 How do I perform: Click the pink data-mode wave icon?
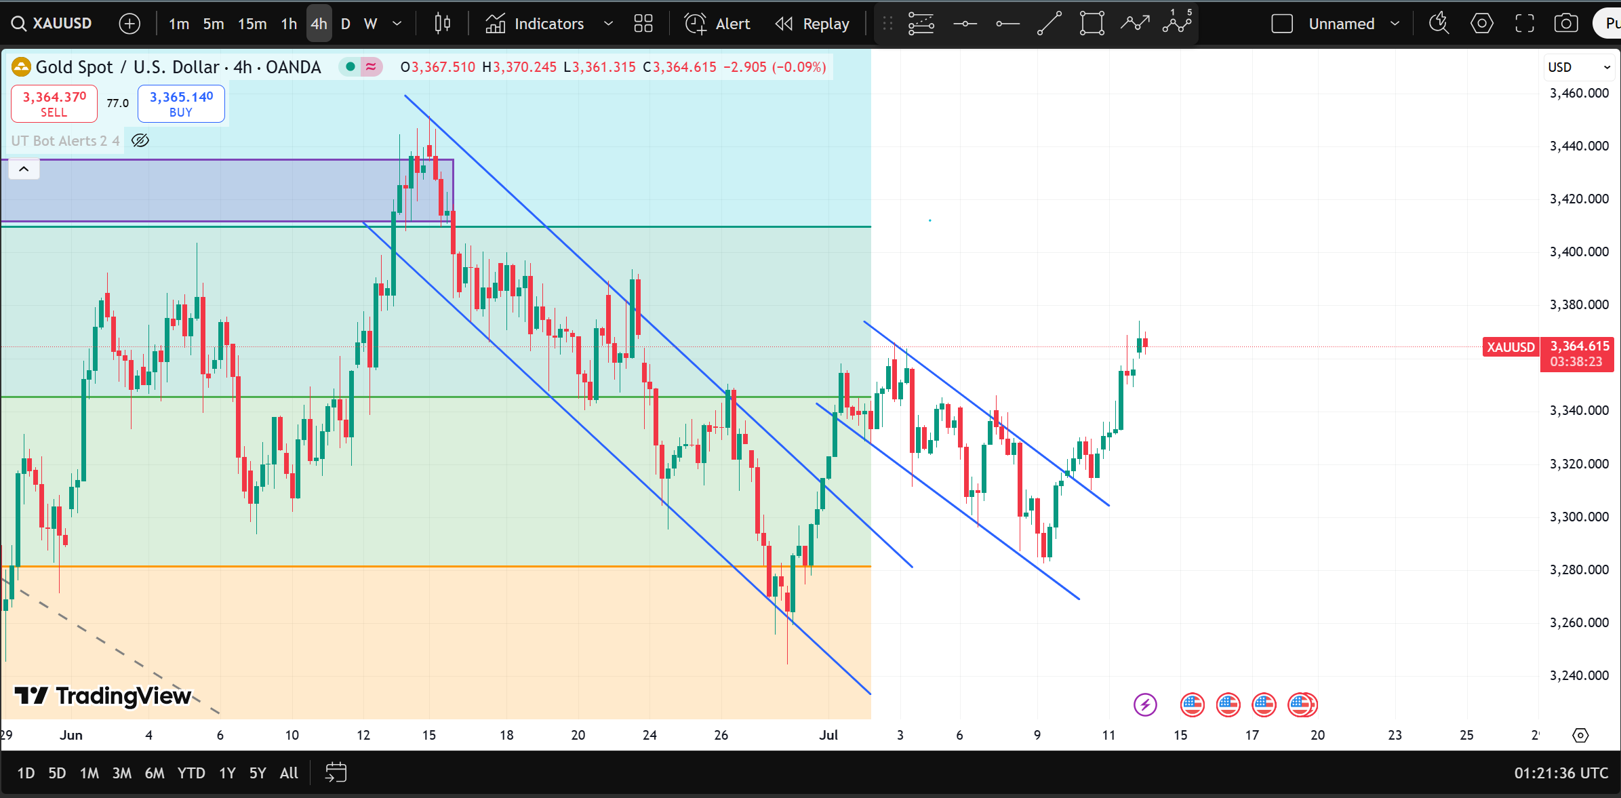click(372, 66)
